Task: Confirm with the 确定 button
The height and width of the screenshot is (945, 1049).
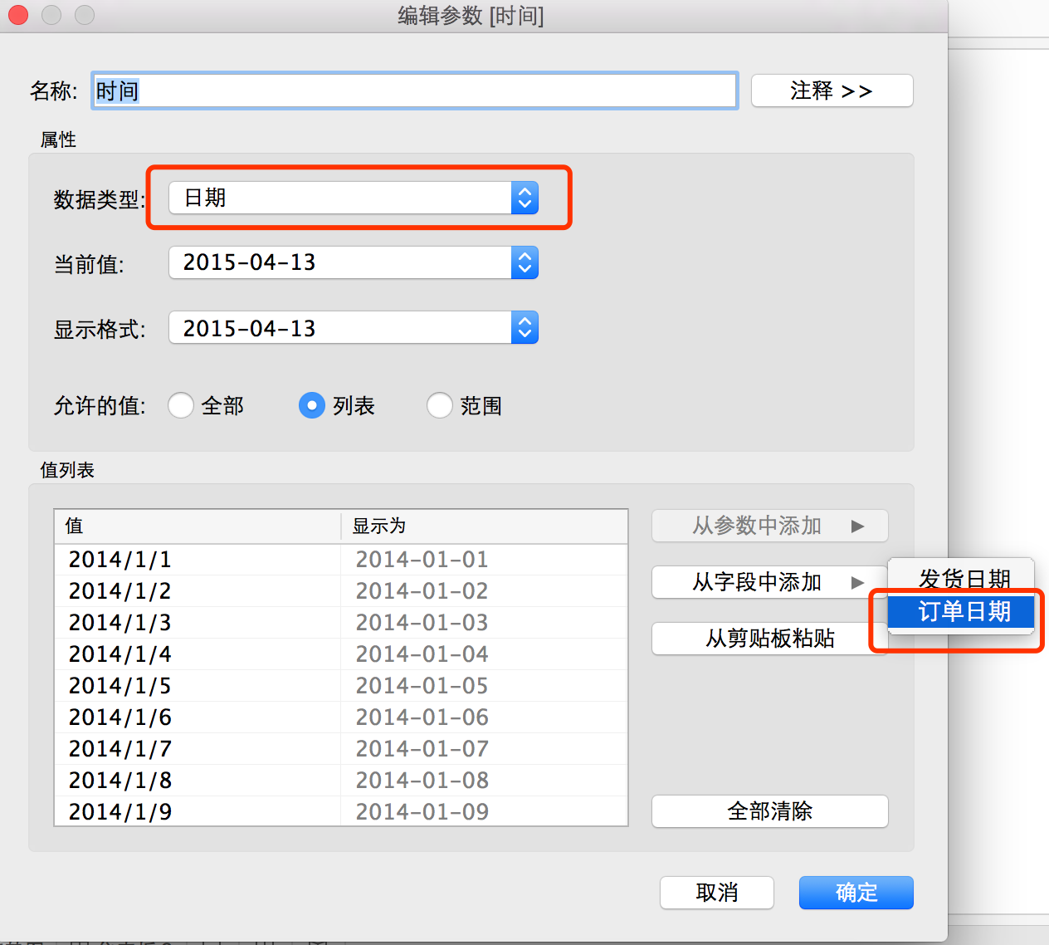Action: (x=856, y=893)
